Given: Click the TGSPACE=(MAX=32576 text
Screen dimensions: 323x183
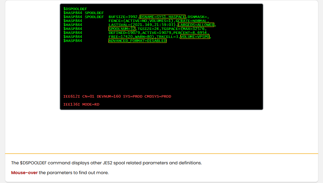Looking at the screenshot, I should (183, 29).
